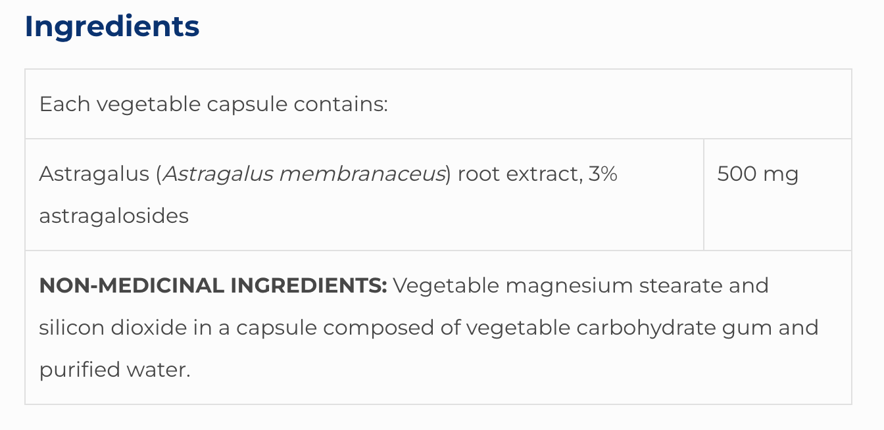Click the italic "Astragalus membranaceus" text

304,174
